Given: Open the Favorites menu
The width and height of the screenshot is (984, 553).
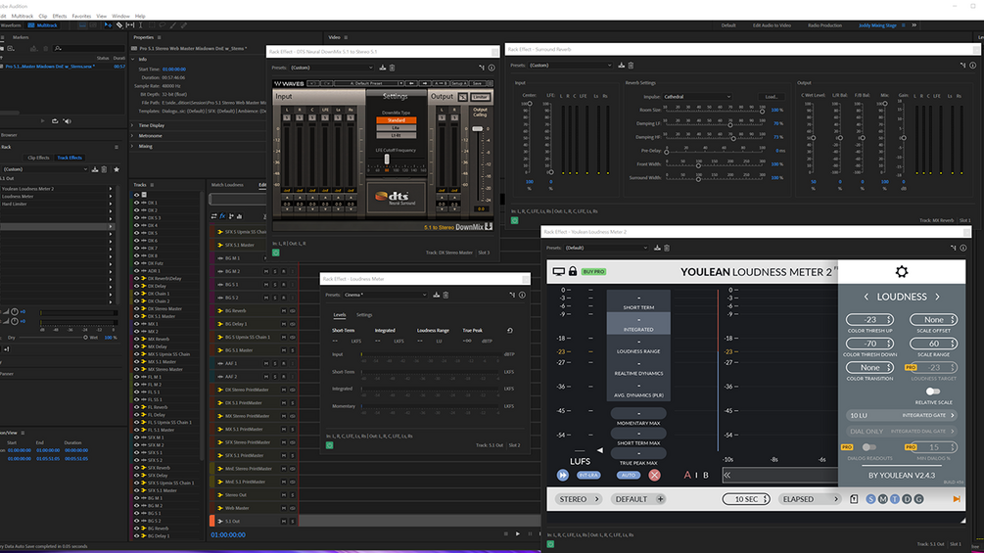Looking at the screenshot, I should tap(81, 17).
